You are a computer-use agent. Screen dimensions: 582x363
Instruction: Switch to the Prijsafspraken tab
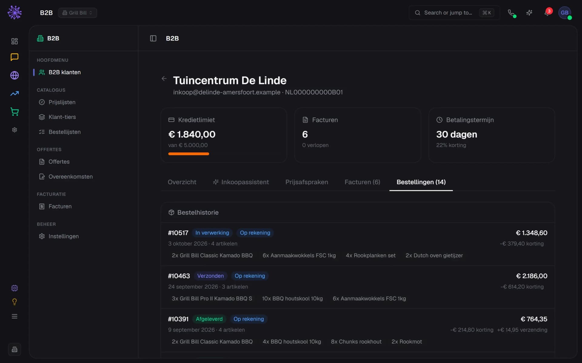(306, 182)
